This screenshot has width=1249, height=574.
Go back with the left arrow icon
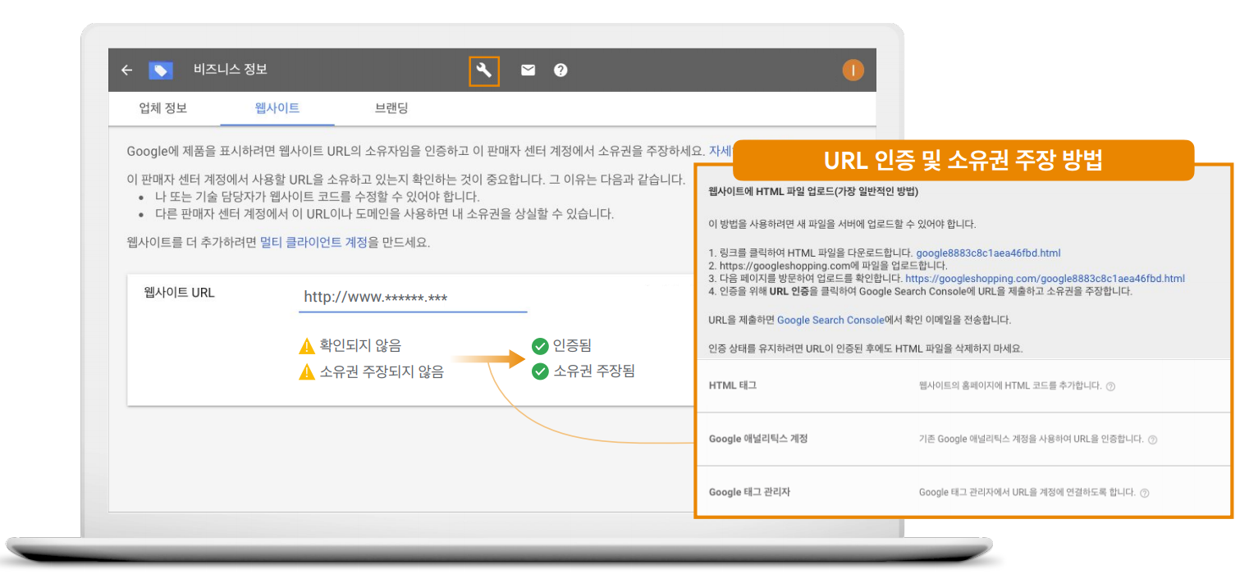(x=126, y=71)
